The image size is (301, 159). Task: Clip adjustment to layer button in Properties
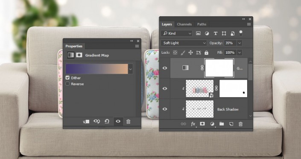(86, 121)
